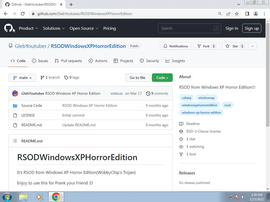
Task: Open the Star list dropdown arrow
Action: (252, 46)
